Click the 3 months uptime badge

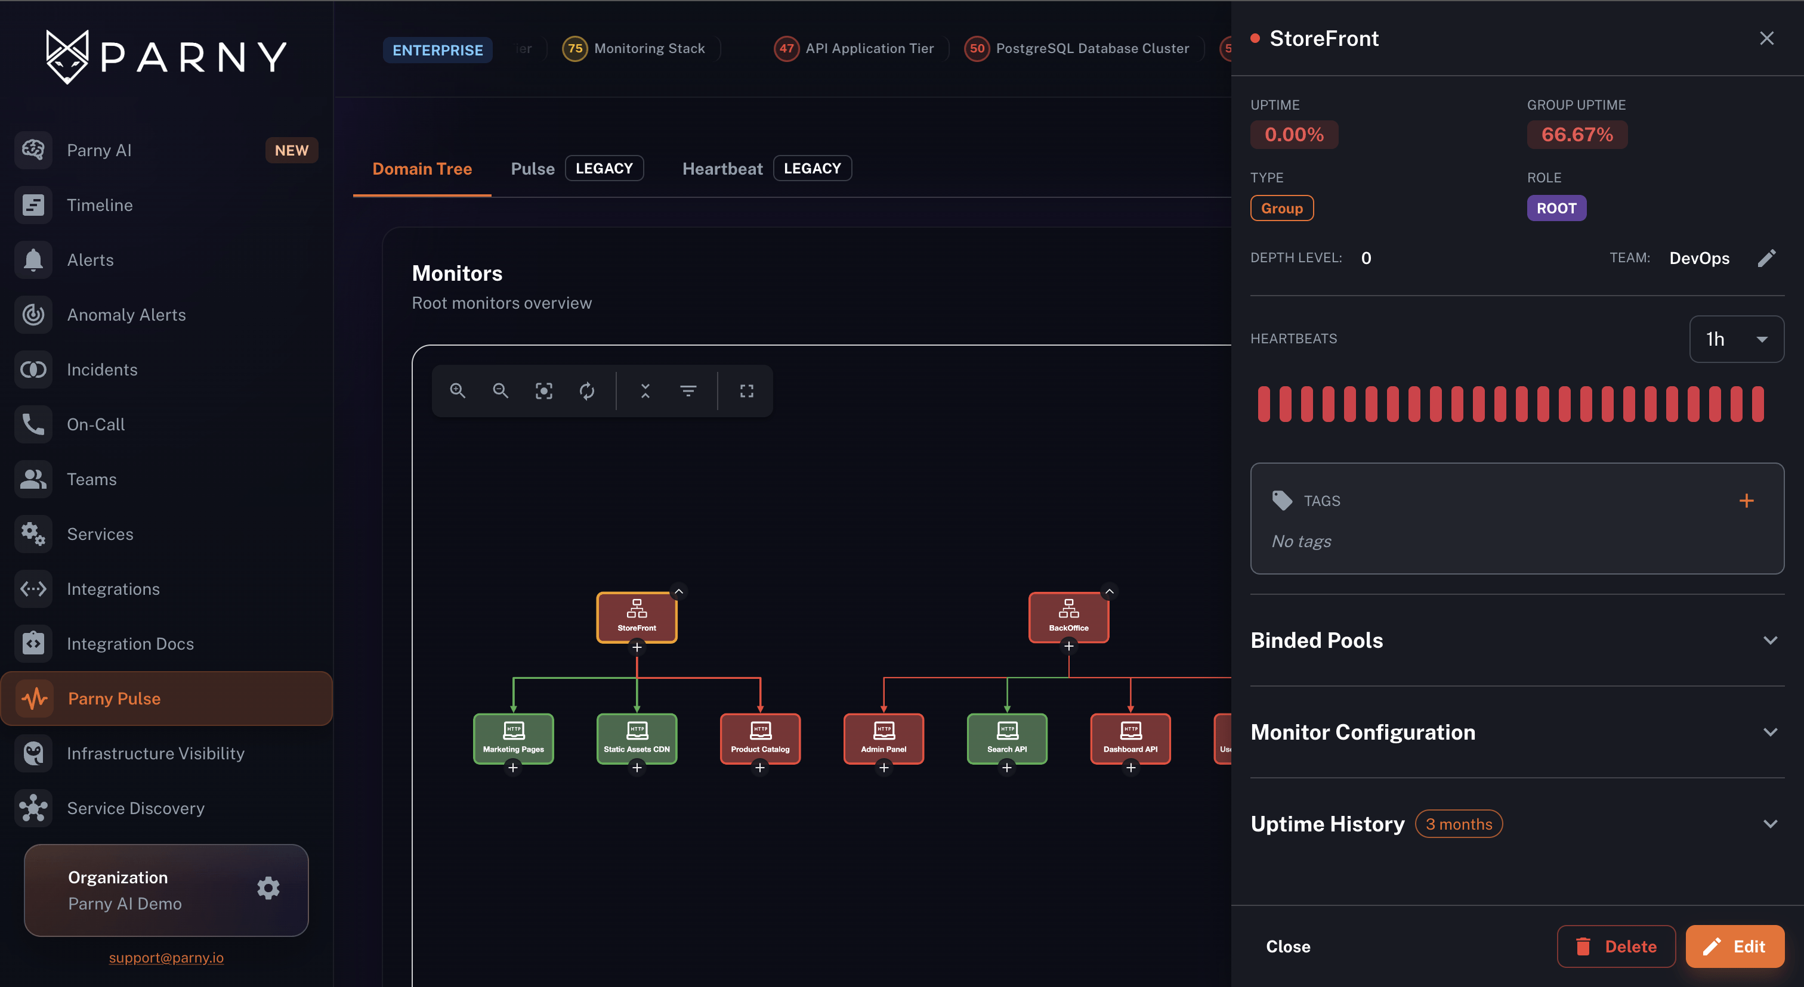(1459, 824)
